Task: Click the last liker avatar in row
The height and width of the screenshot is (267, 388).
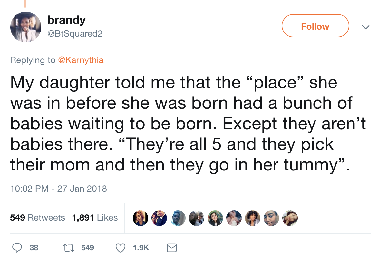Action: click(x=289, y=218)
